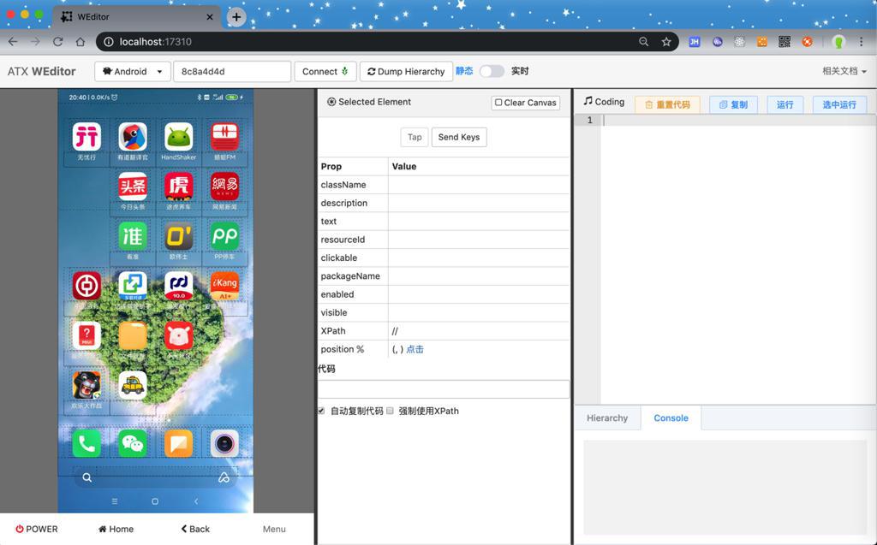Select the WEditor browser tab
This screenshot has width=877, height=545.
(x=137, y=17)
